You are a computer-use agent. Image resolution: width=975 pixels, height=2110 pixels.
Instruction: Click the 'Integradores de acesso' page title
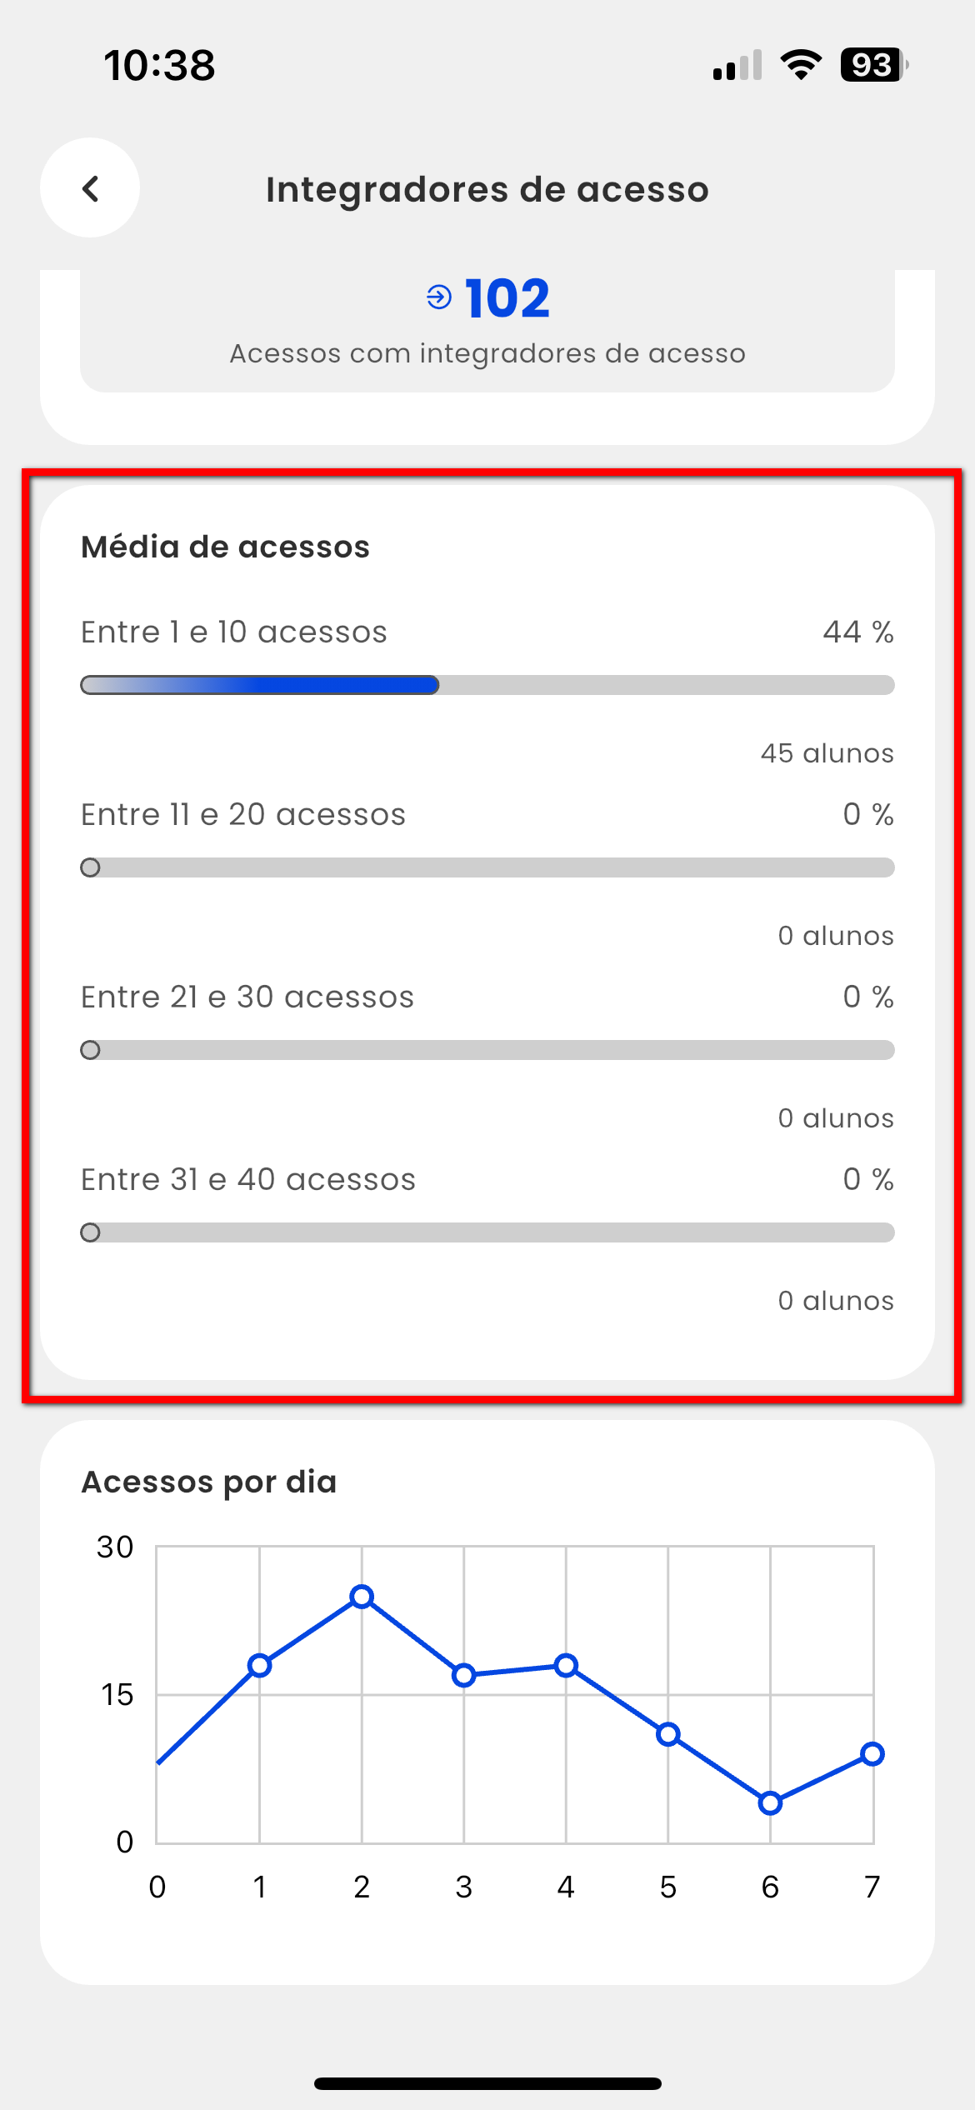pos(487,190)
